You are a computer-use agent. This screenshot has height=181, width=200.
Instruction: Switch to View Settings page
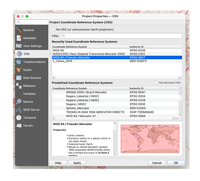coord(32,46)
